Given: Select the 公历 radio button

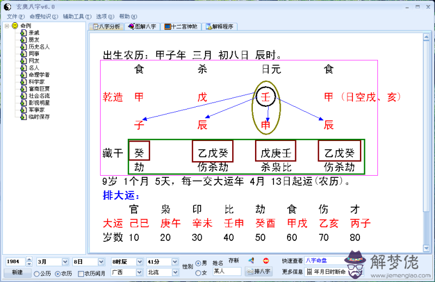Looking at the screenshot, I should pyautogui.click(x=36, y=273).
